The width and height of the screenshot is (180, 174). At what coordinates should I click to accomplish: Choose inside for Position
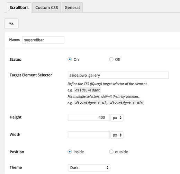click(x=70, y=151)
